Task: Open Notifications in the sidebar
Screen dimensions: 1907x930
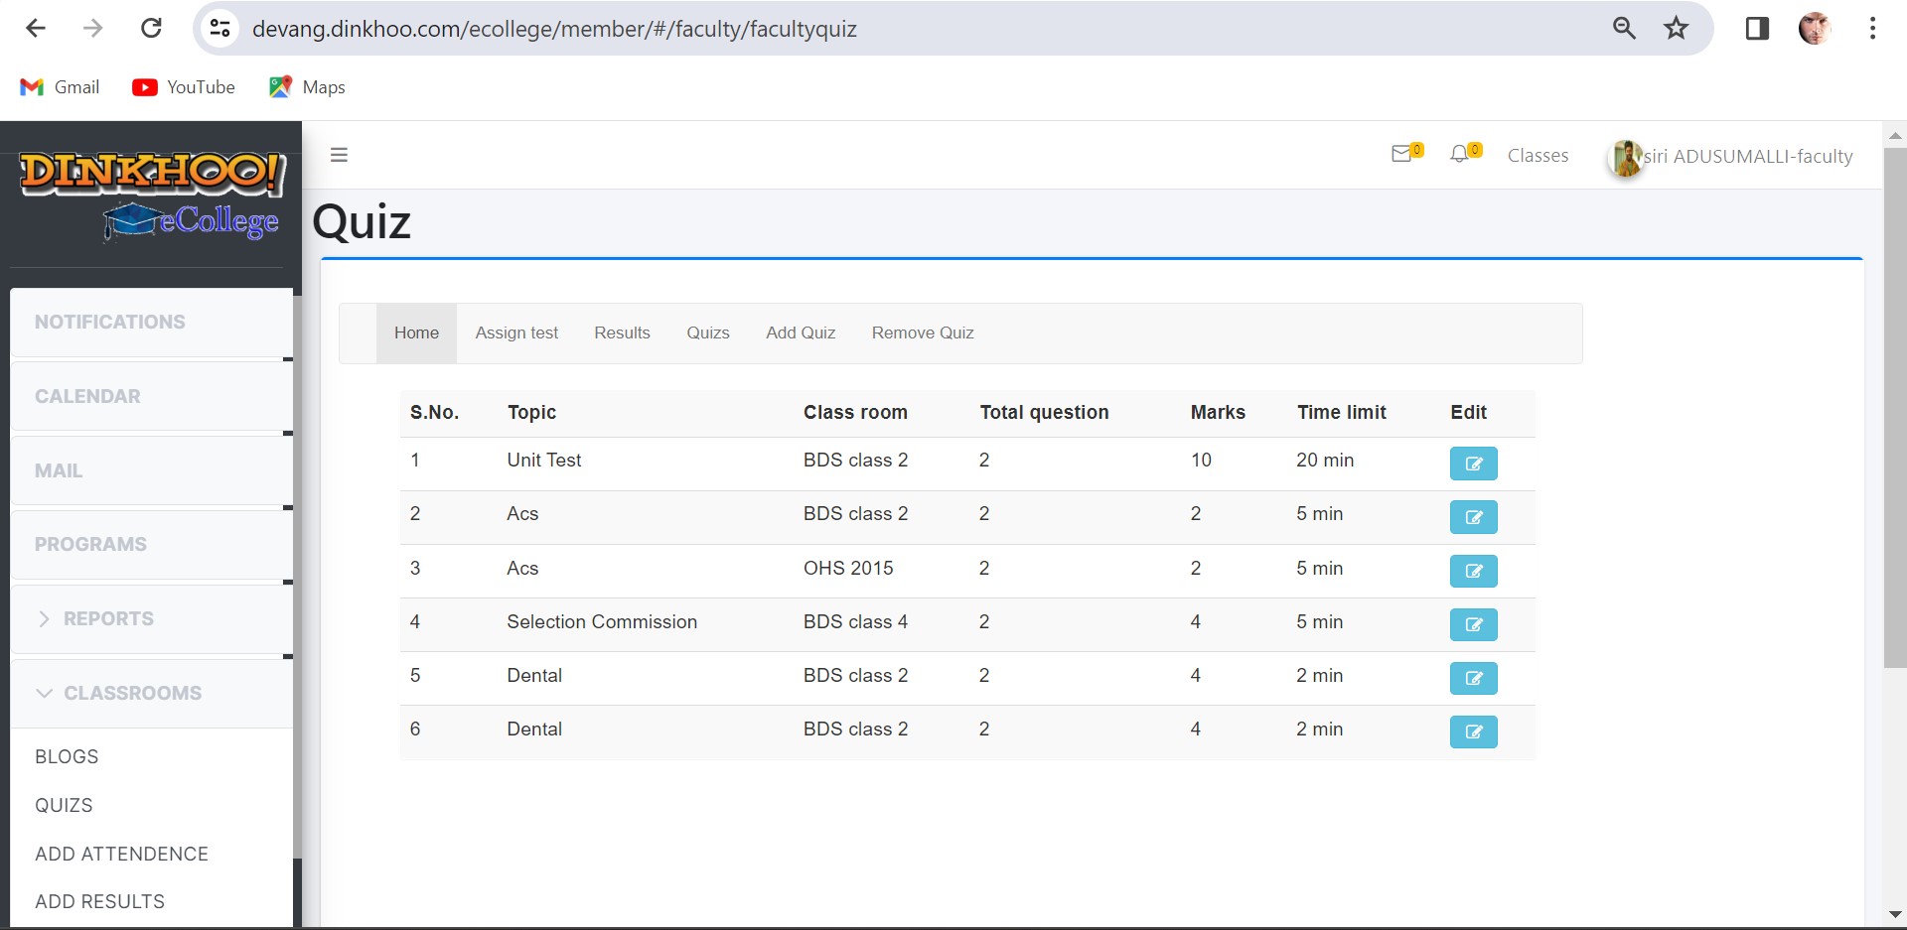Action: pos(152,322)
